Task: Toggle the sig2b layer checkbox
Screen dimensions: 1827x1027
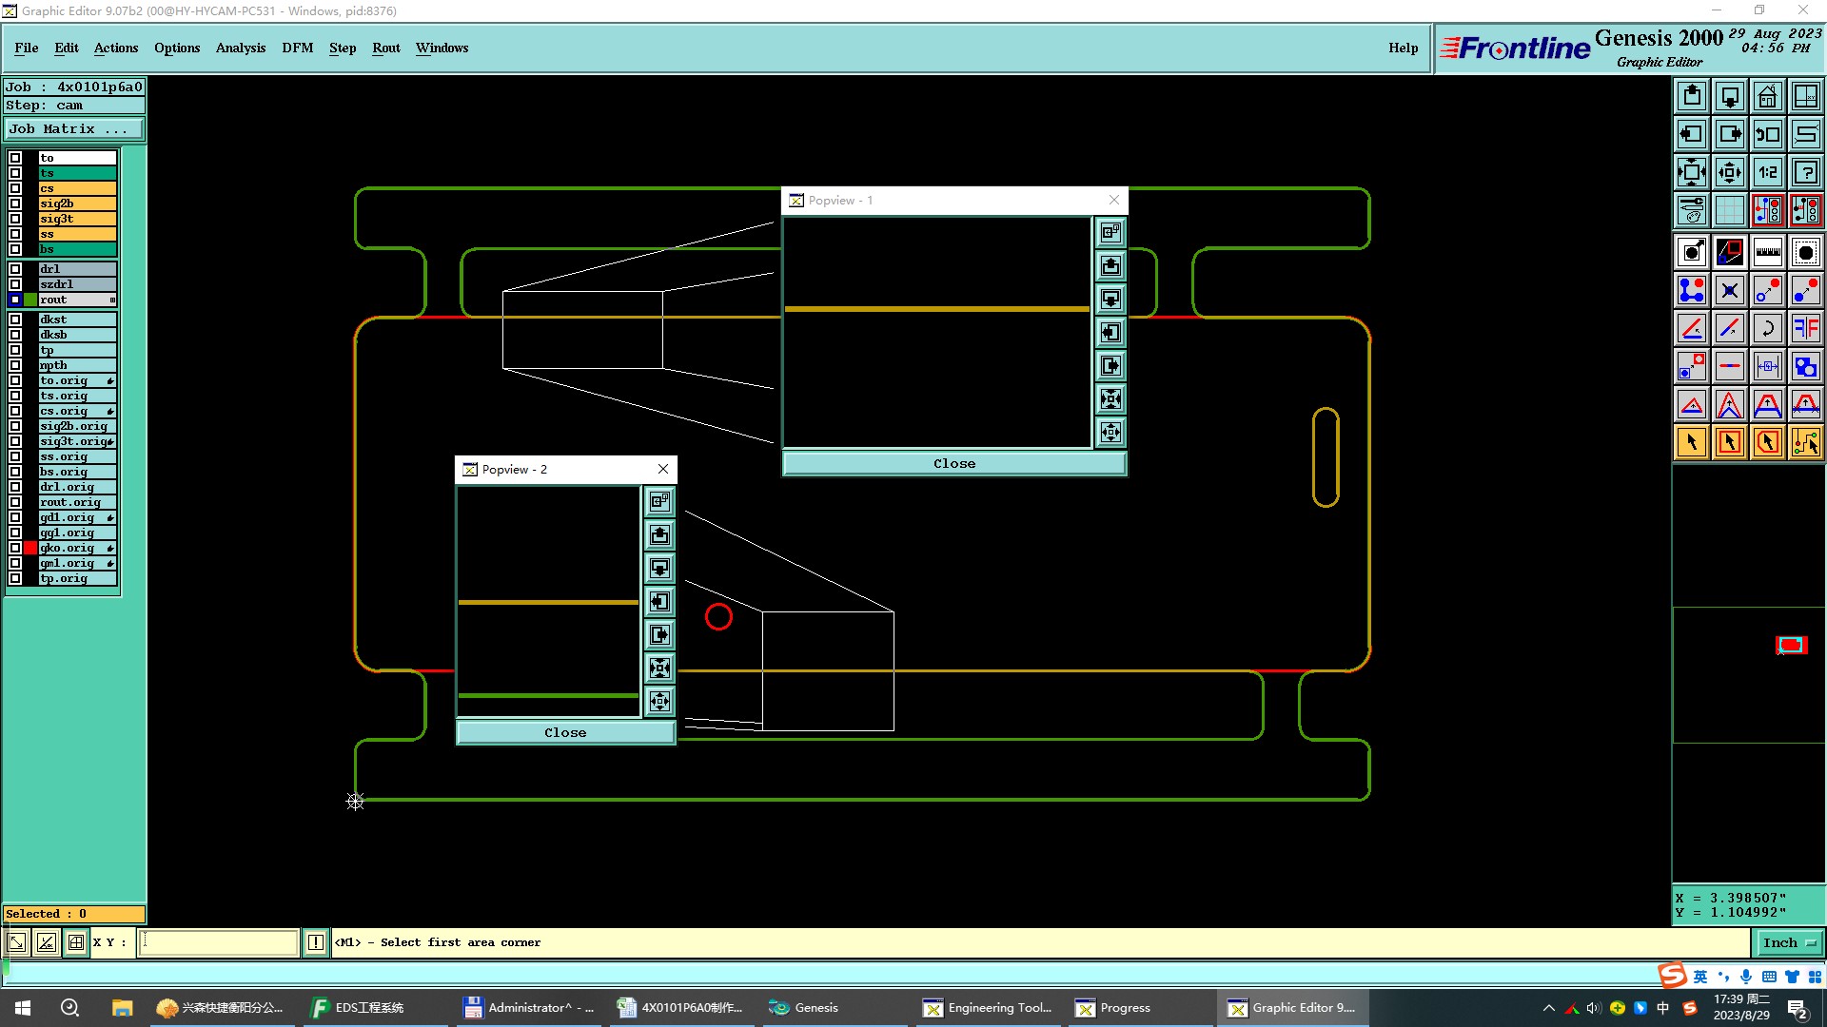Action: point(15,203)
